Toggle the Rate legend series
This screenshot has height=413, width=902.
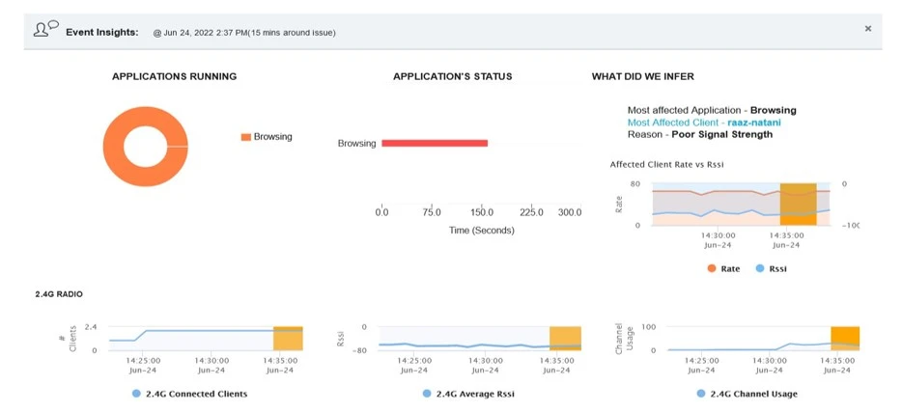[x=722, y=268]
